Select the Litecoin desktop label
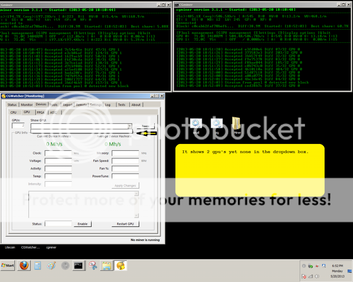 (x=10, y=247)
